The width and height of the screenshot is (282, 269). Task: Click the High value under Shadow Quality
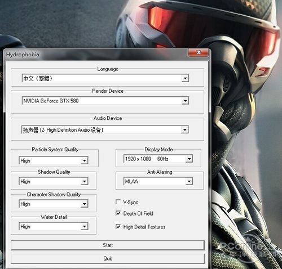coord(25,181)
